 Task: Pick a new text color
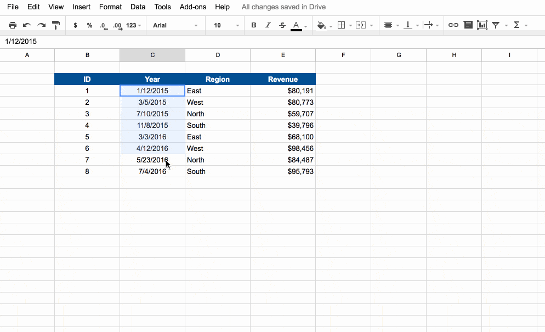(x=296, y=25)
